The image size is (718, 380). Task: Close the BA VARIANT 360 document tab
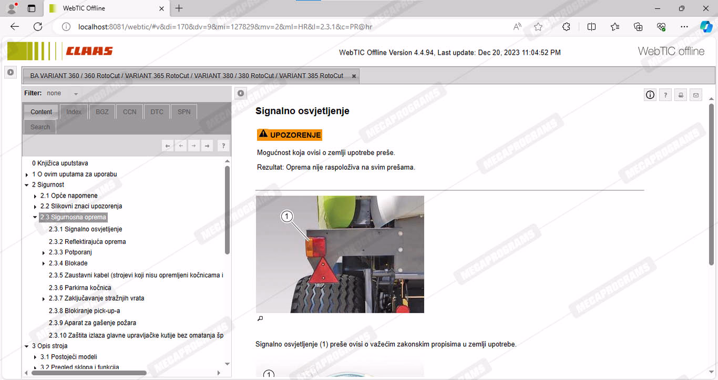[354, 76]
